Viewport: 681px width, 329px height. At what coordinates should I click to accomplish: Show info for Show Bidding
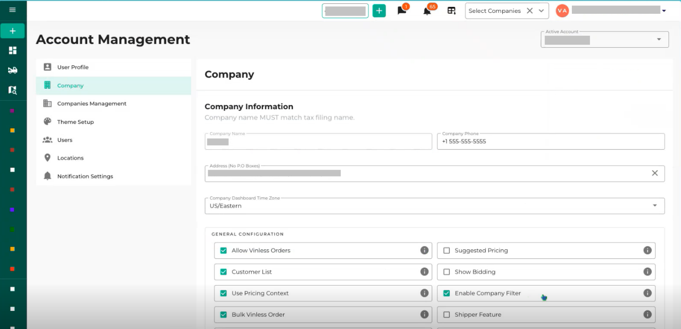(647, 272)
